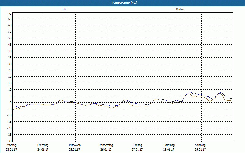Click the -30 value on temperature axis
This screenshot has height=153, width=245.
tap(9, 141)
